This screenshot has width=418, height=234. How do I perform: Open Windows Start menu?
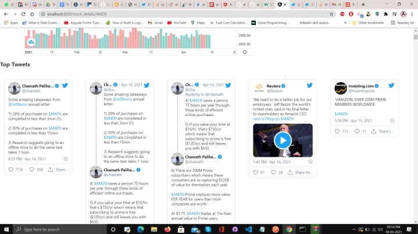click(x=6, y=229)
